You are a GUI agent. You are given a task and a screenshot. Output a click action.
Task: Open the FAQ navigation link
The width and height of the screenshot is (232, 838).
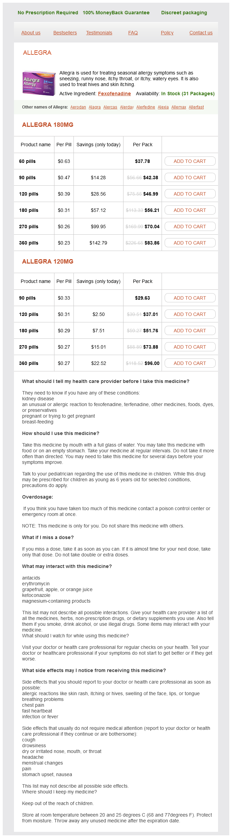coord(133,33)
